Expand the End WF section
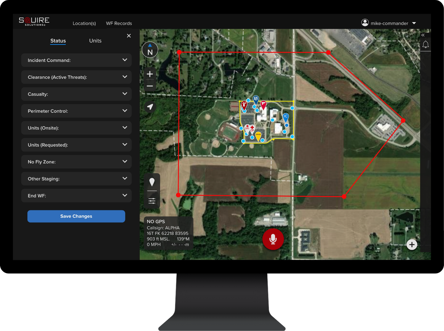444x331 pixels. (76, 196)
